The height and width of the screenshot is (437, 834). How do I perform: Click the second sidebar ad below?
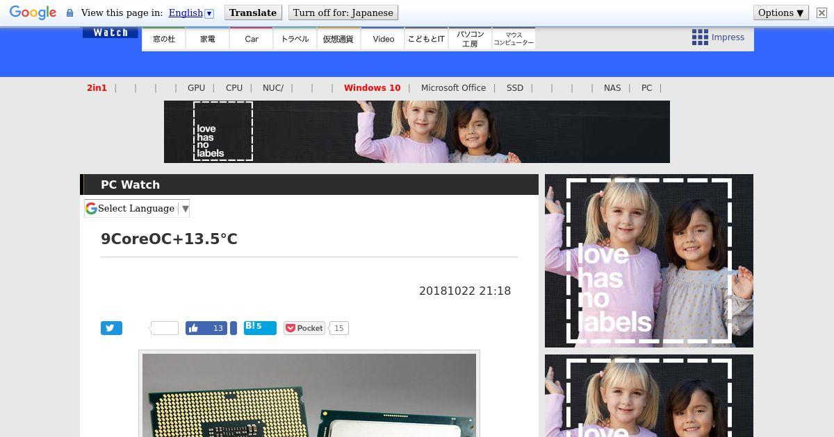pyautogui.click(x=649, y=395)
